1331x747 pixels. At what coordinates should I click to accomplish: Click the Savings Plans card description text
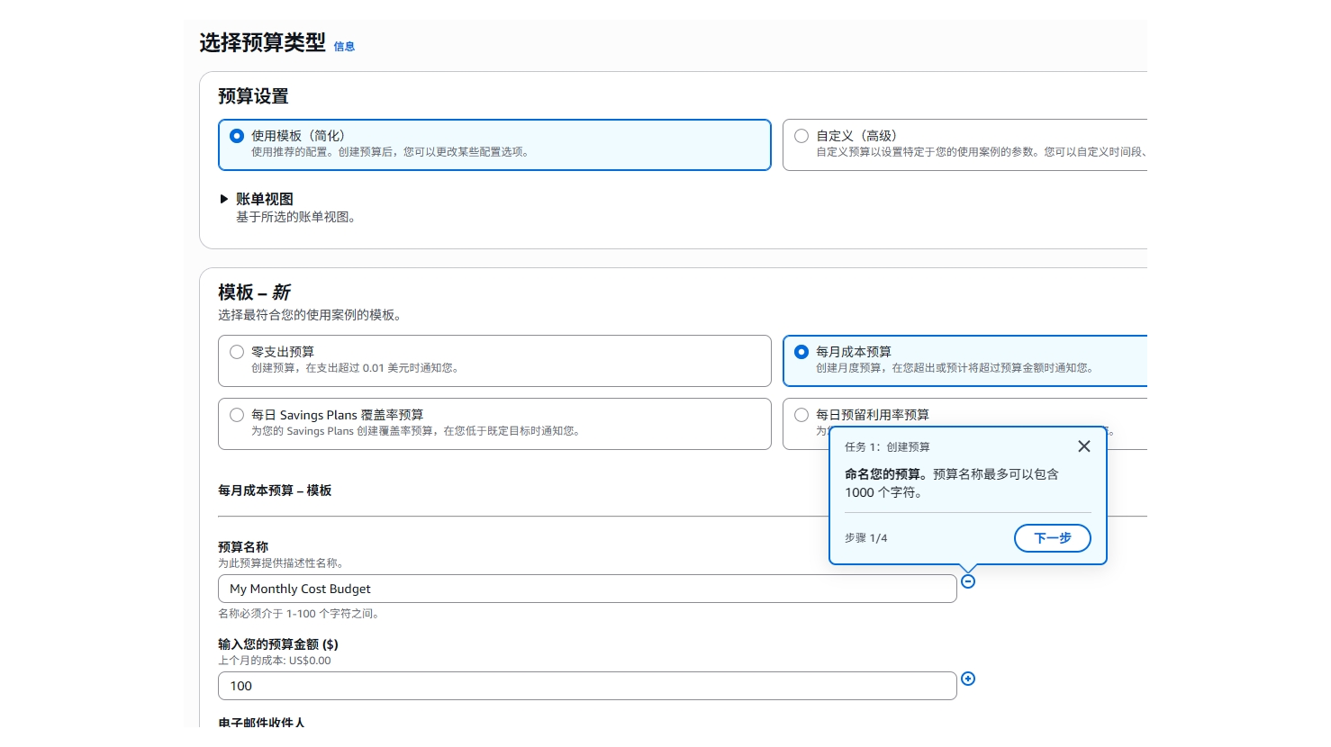[x=416, y=431]
